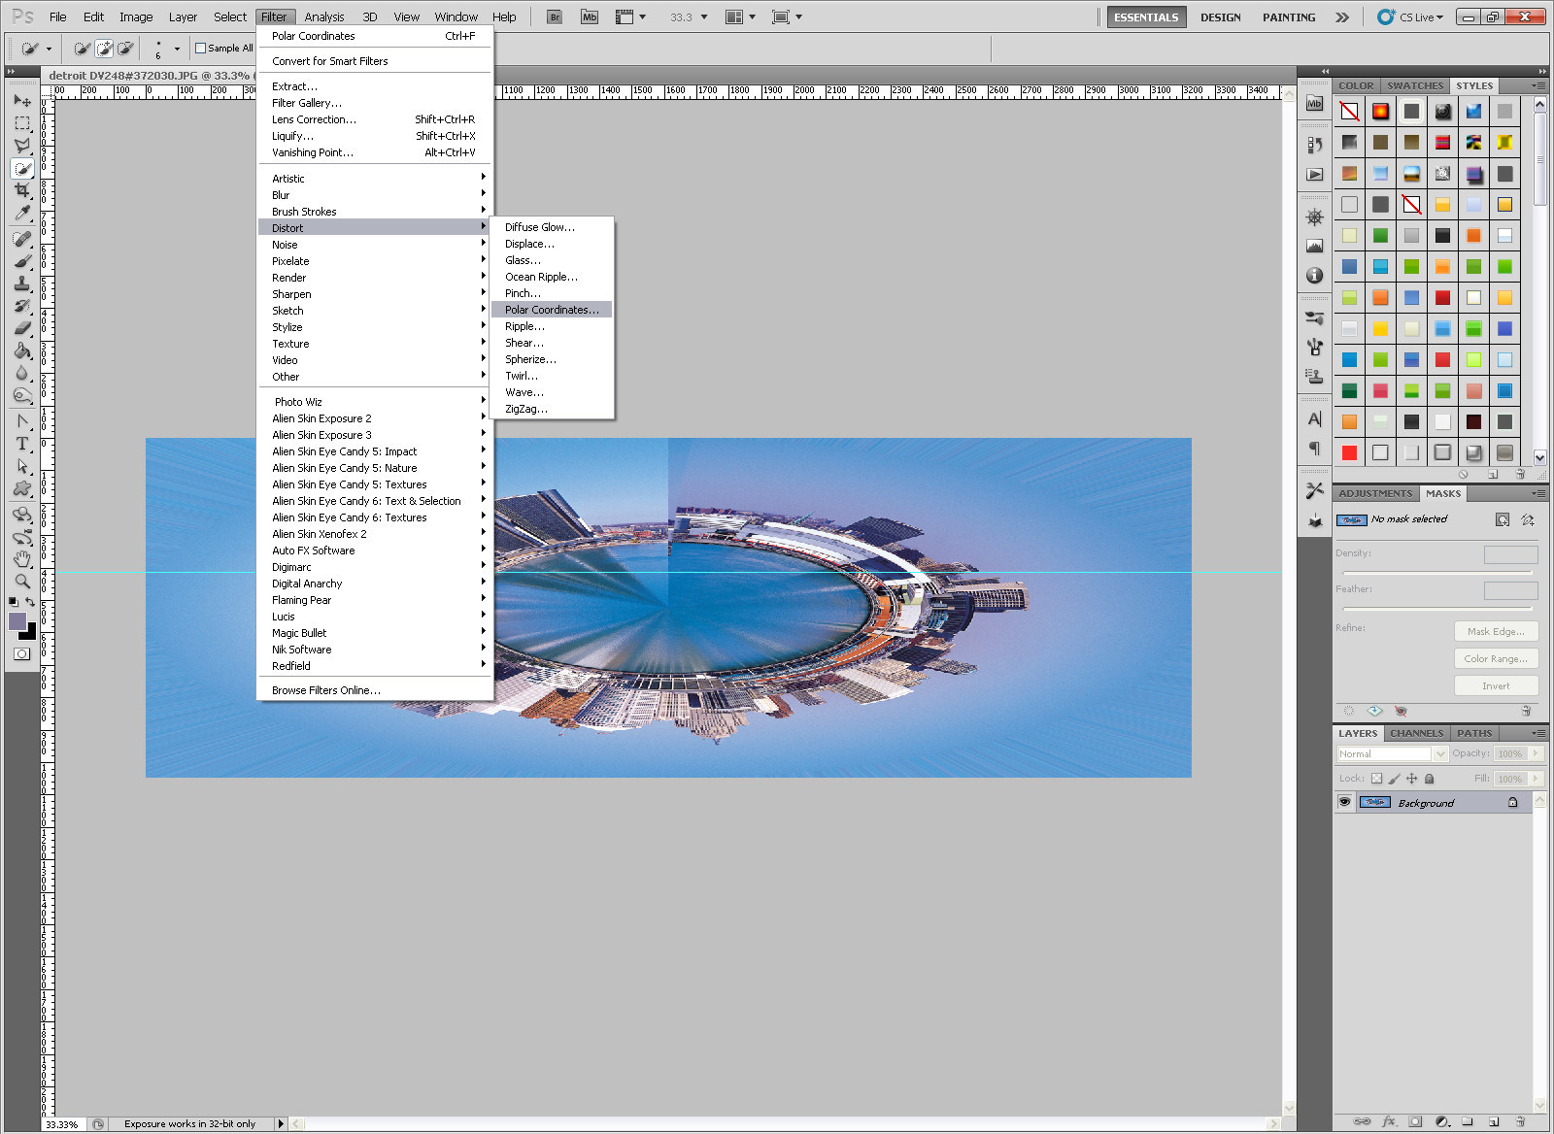
Task: Click Browse Filters Online in the menu
Action: (323, 689)
